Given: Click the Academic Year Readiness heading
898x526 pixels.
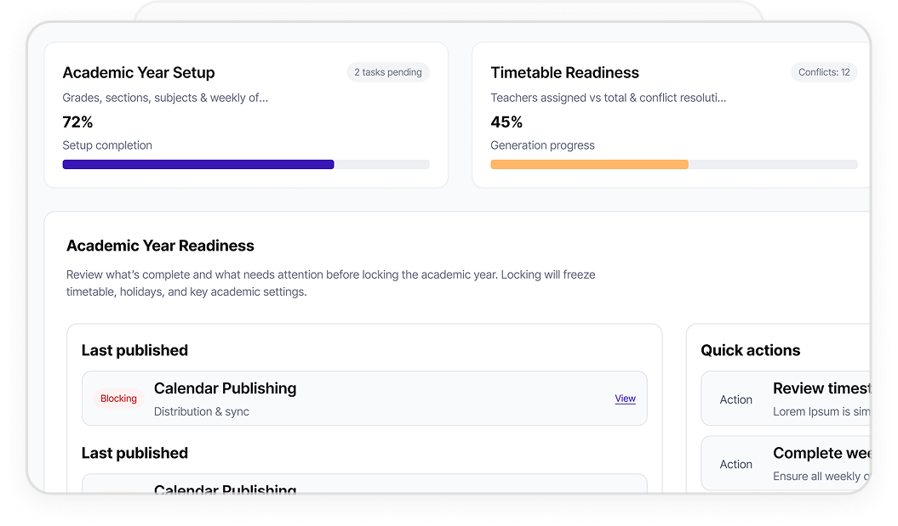Looking at the screenshot, I should click(x=160, y=246).
